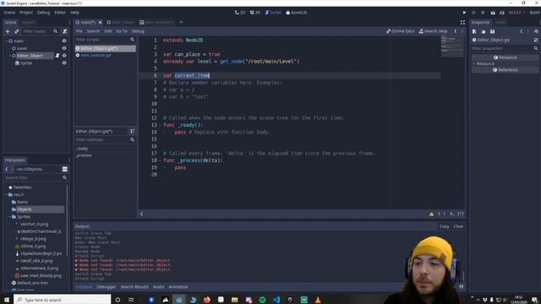Click the Resource class button in Inspector
The height and width of the screenshot is (304, 541).
tap(505, 57)
